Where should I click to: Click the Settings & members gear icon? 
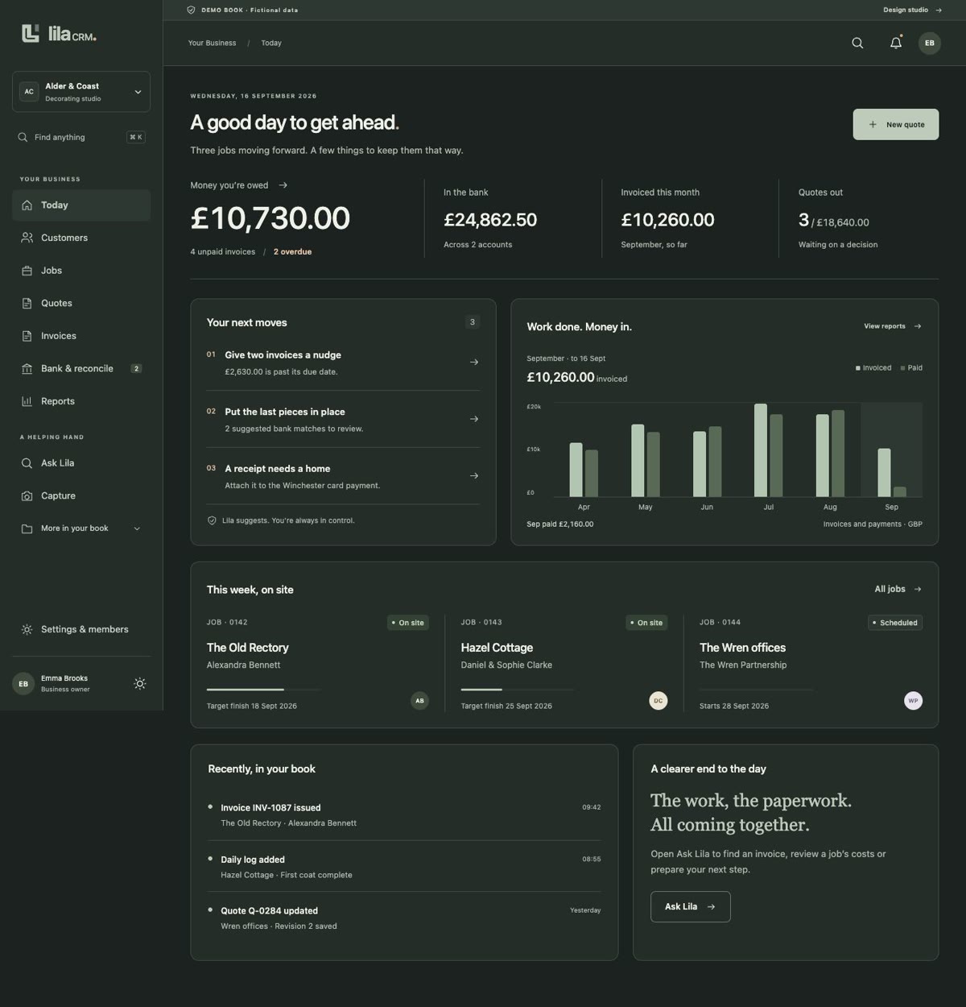click(27, 629)
